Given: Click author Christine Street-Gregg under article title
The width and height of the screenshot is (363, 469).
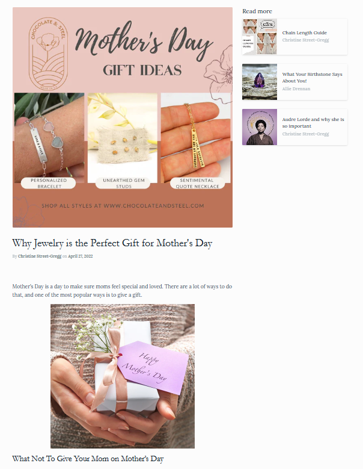Looking at the screenshot, I should point(40,256).
